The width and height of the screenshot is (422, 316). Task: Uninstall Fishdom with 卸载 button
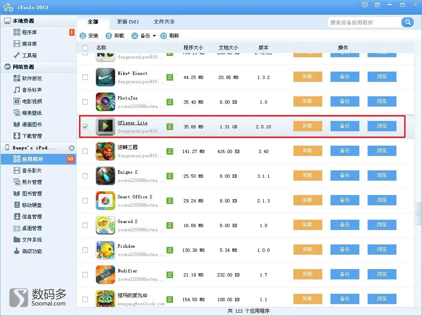[307, 250]
